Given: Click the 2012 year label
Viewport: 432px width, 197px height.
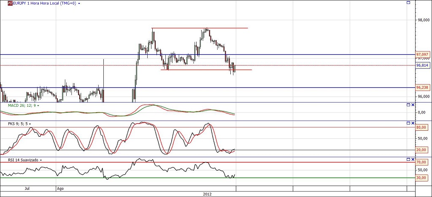Looking at the screenshot, I should point(207,194).
